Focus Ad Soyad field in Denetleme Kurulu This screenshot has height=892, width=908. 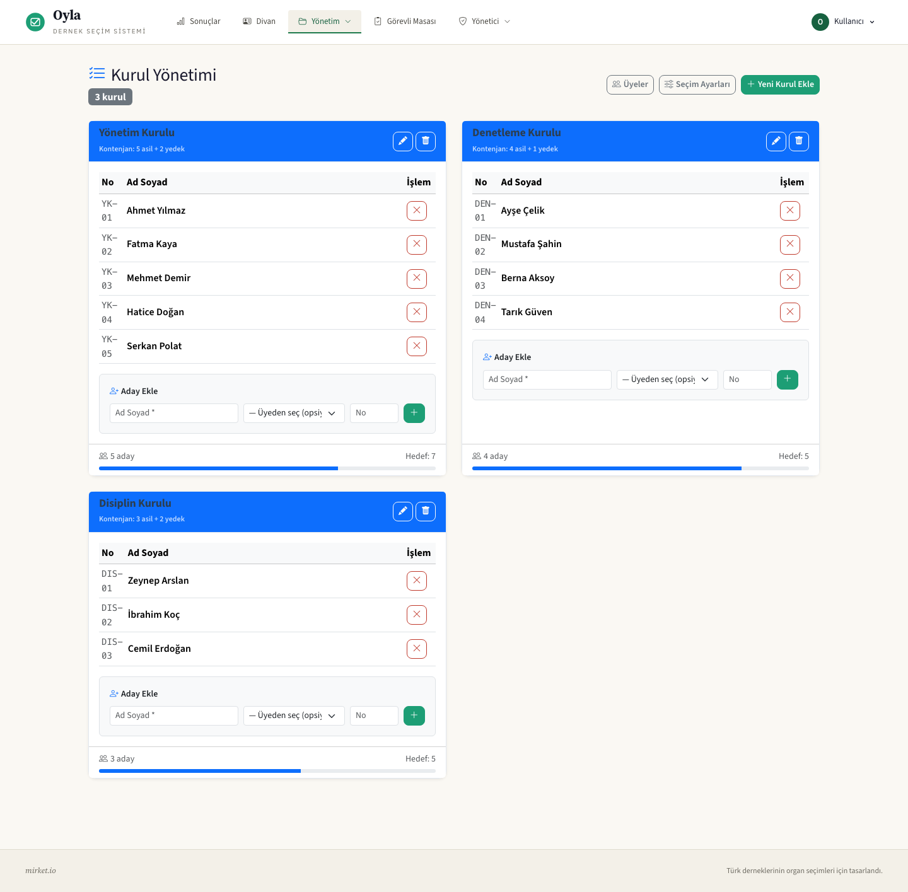547,379
